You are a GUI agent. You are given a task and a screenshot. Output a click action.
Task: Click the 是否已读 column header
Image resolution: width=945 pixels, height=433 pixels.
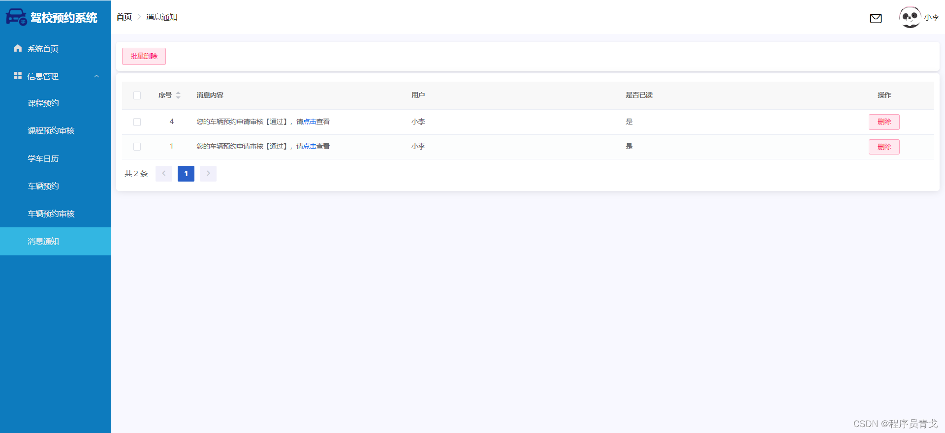(639, 95)
